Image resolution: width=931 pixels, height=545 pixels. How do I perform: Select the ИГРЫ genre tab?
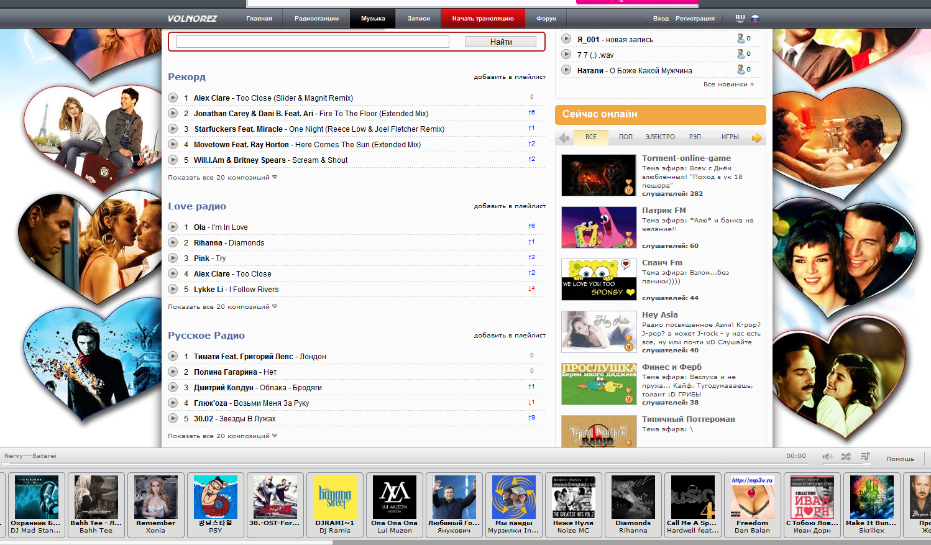(x=730, y=137)
